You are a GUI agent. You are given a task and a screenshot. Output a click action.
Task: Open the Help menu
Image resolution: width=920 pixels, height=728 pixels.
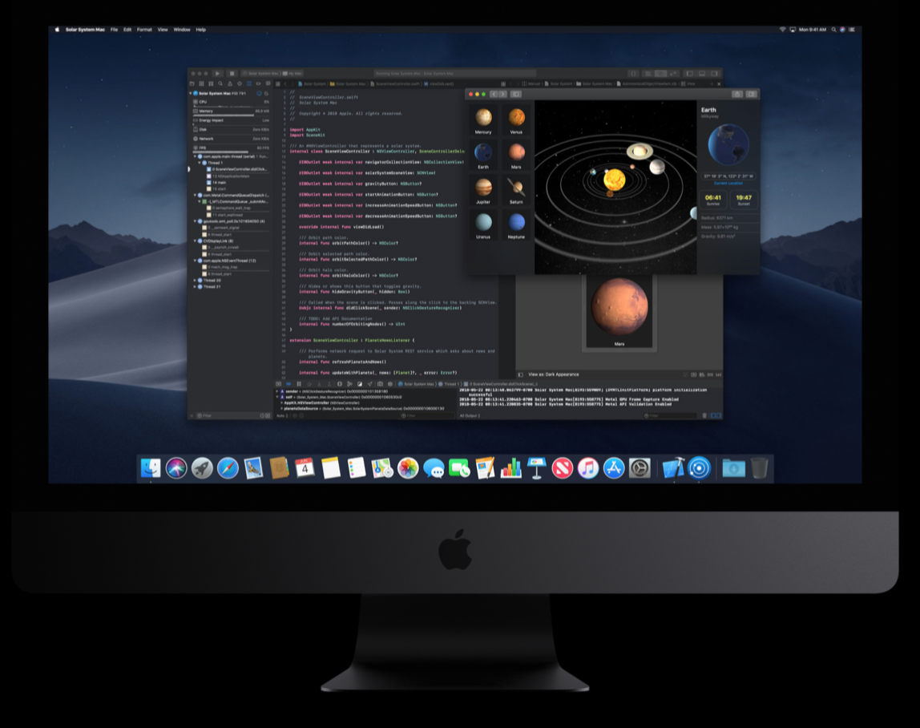coord(200,30)
